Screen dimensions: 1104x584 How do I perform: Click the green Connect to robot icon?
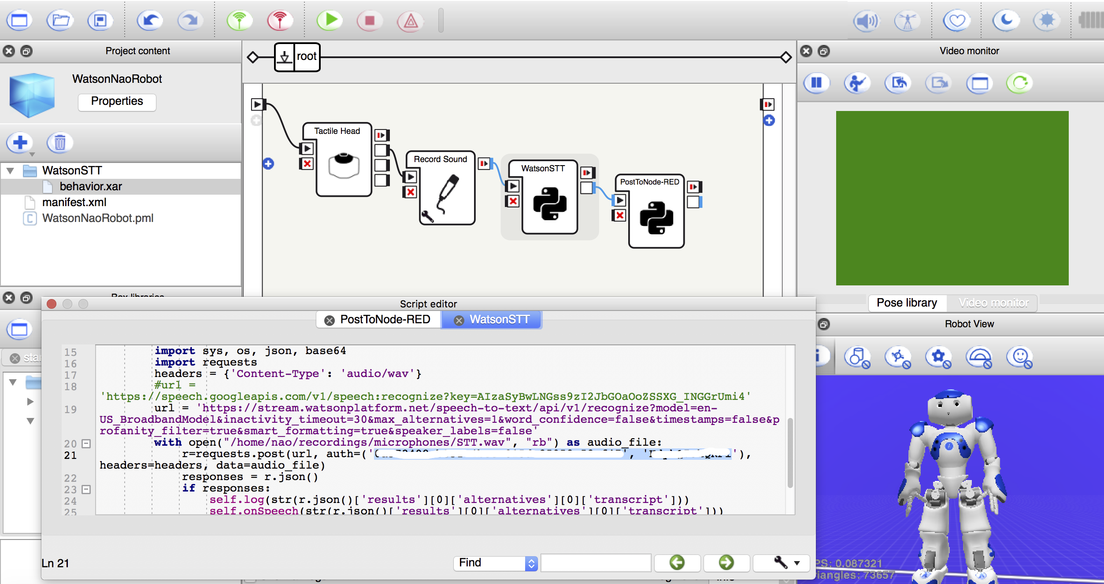(239, 20)
